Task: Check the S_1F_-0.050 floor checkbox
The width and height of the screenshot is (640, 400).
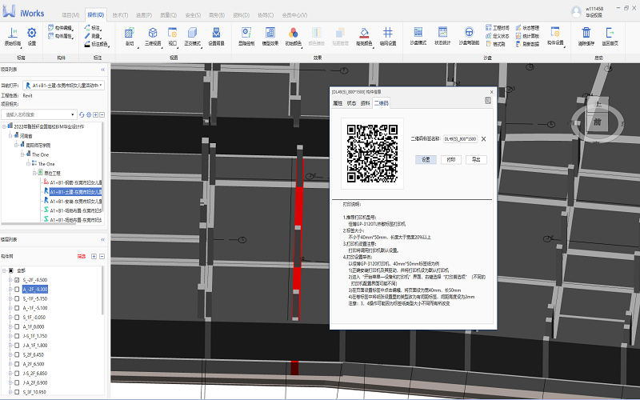Action: coord(17,317)
